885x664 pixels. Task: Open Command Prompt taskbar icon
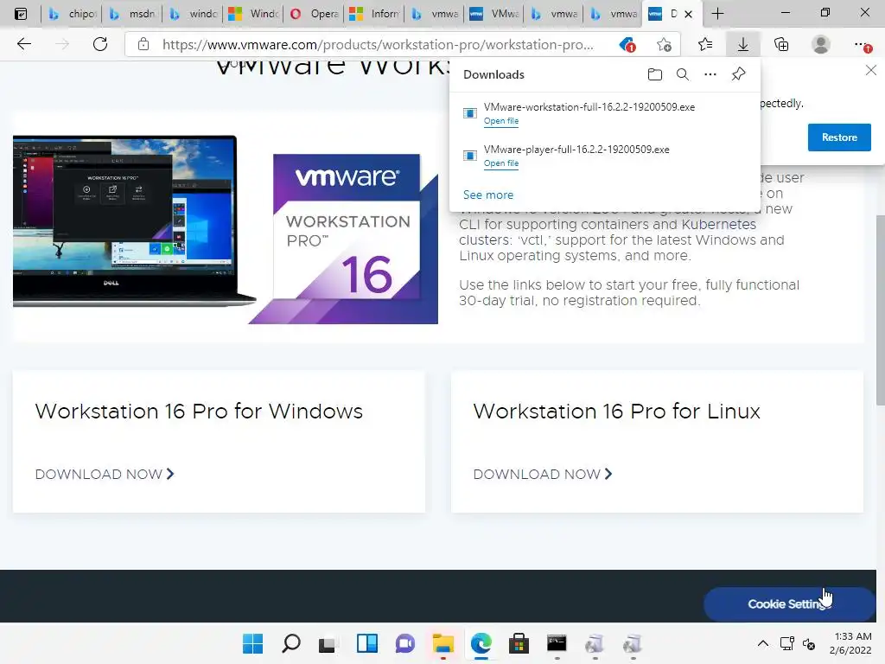coord(557,643)
